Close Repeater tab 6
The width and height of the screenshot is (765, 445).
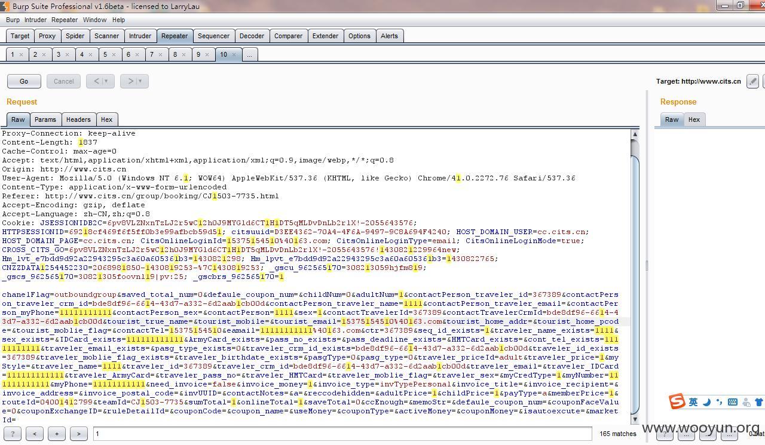(x=137, y=54)
